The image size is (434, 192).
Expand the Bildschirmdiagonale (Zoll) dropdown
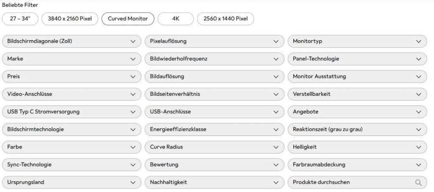tap(72, 41)
